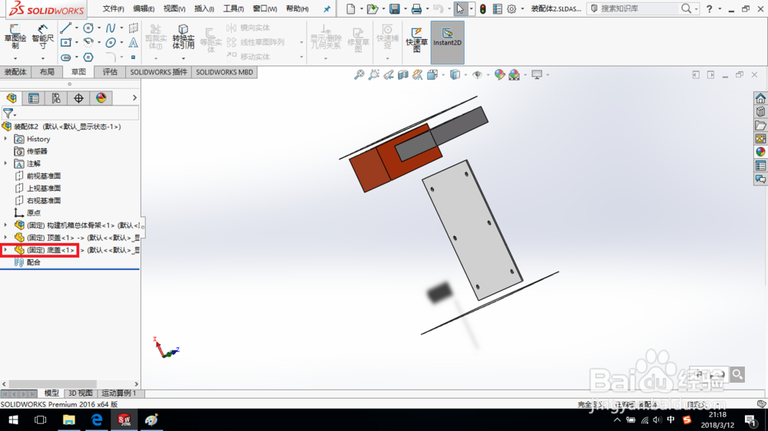This screenshot has height=431, width=768.
Task: Pin the menu bar with pushpin
Action: point(326,8)
